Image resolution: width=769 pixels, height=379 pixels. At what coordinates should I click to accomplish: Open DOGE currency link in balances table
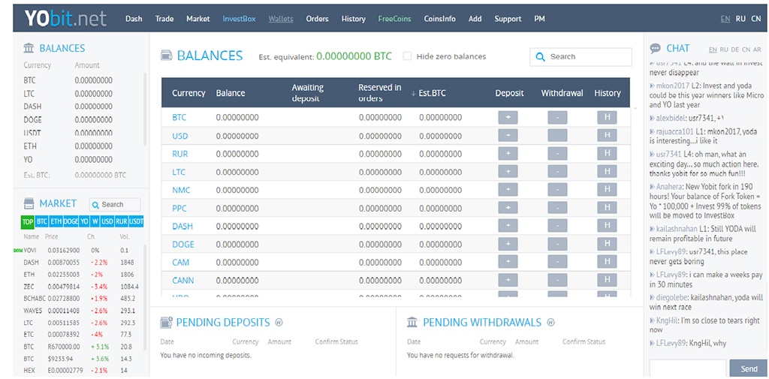click(183, 244)
